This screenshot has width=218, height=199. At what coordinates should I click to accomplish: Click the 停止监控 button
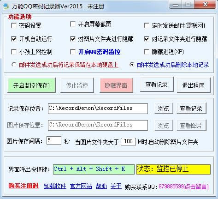77,85
